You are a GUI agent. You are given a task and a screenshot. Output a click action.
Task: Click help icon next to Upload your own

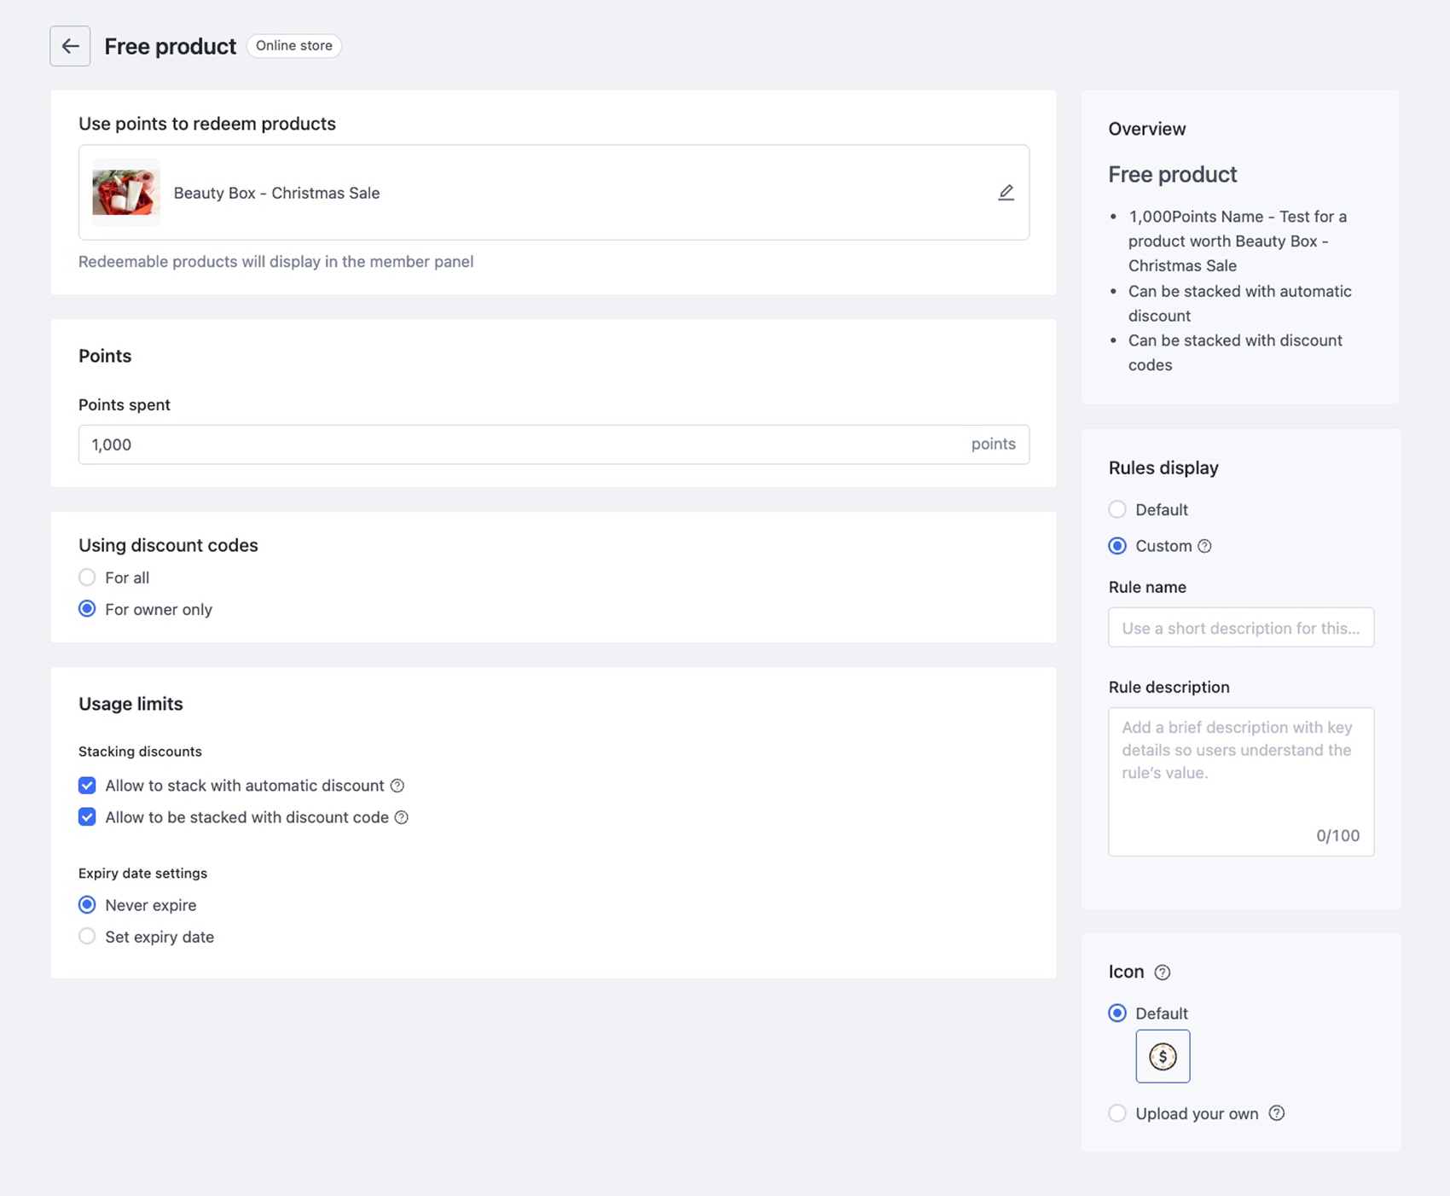[1277, 1113]
